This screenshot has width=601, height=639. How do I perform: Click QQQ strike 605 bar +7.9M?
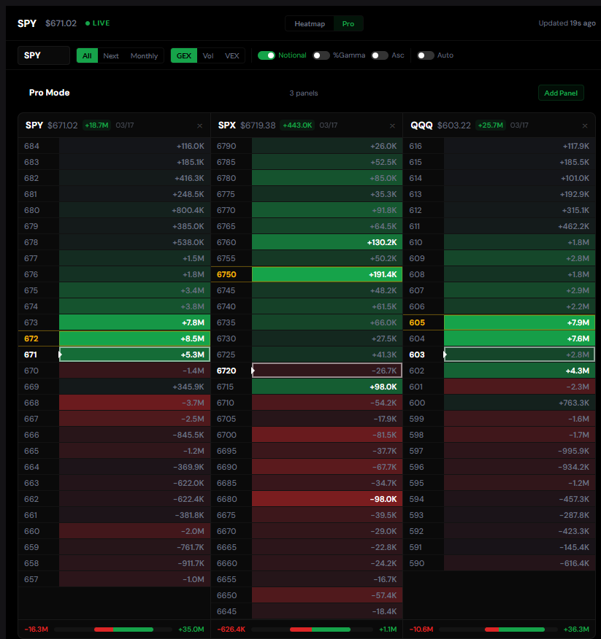click(519, 322)
